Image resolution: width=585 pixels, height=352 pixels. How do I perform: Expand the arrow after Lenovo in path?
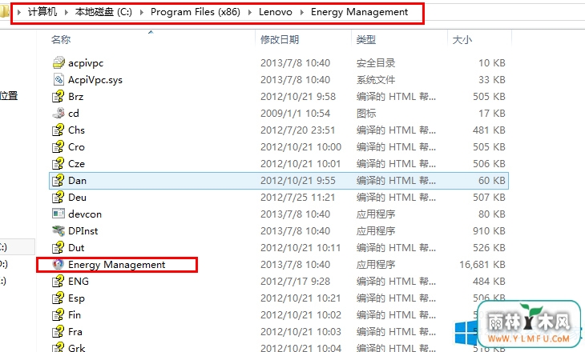coord(302,12)
